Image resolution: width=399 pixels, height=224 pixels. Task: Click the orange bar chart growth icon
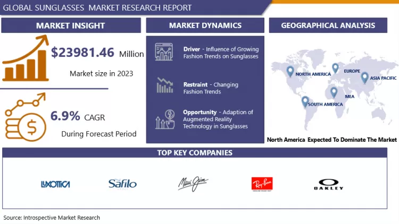point(26,58)
